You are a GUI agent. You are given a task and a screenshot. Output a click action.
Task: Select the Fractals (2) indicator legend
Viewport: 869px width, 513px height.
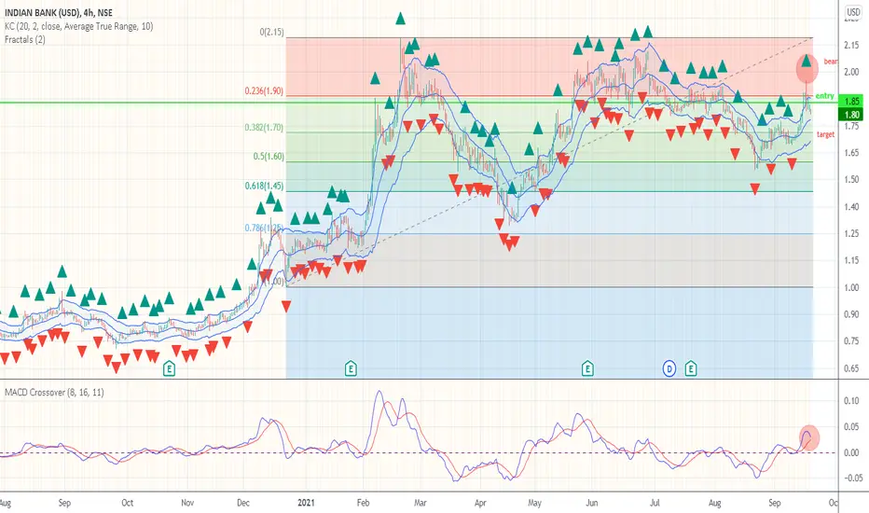[x=25, y=39]
